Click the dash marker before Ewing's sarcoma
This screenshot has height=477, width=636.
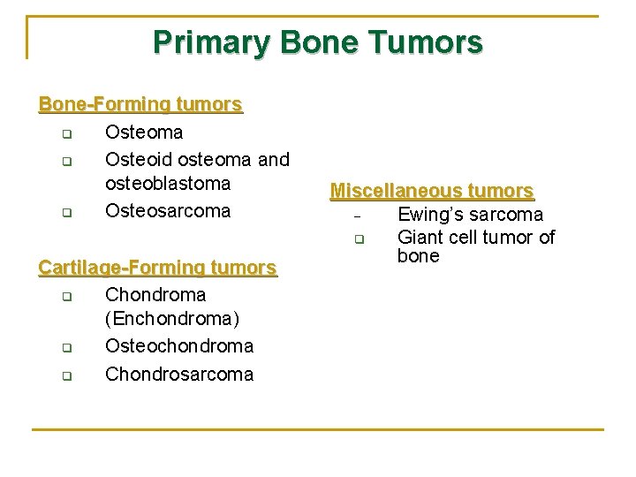357,217
